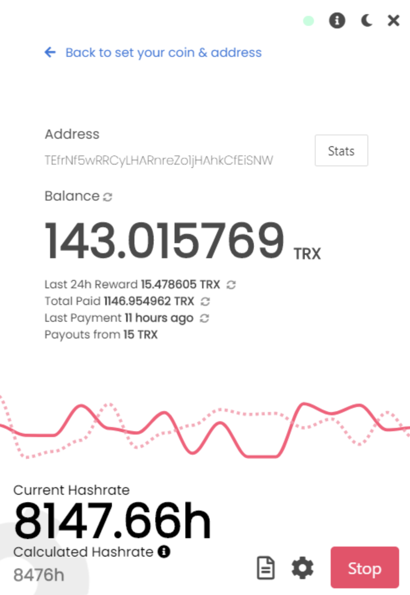
Task: Stop the mining process
Action: [x=364, y=568]
